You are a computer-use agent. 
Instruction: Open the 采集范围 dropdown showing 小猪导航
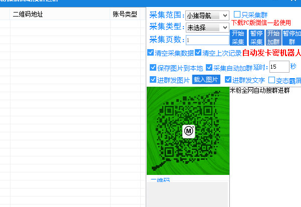pos(207,16)
